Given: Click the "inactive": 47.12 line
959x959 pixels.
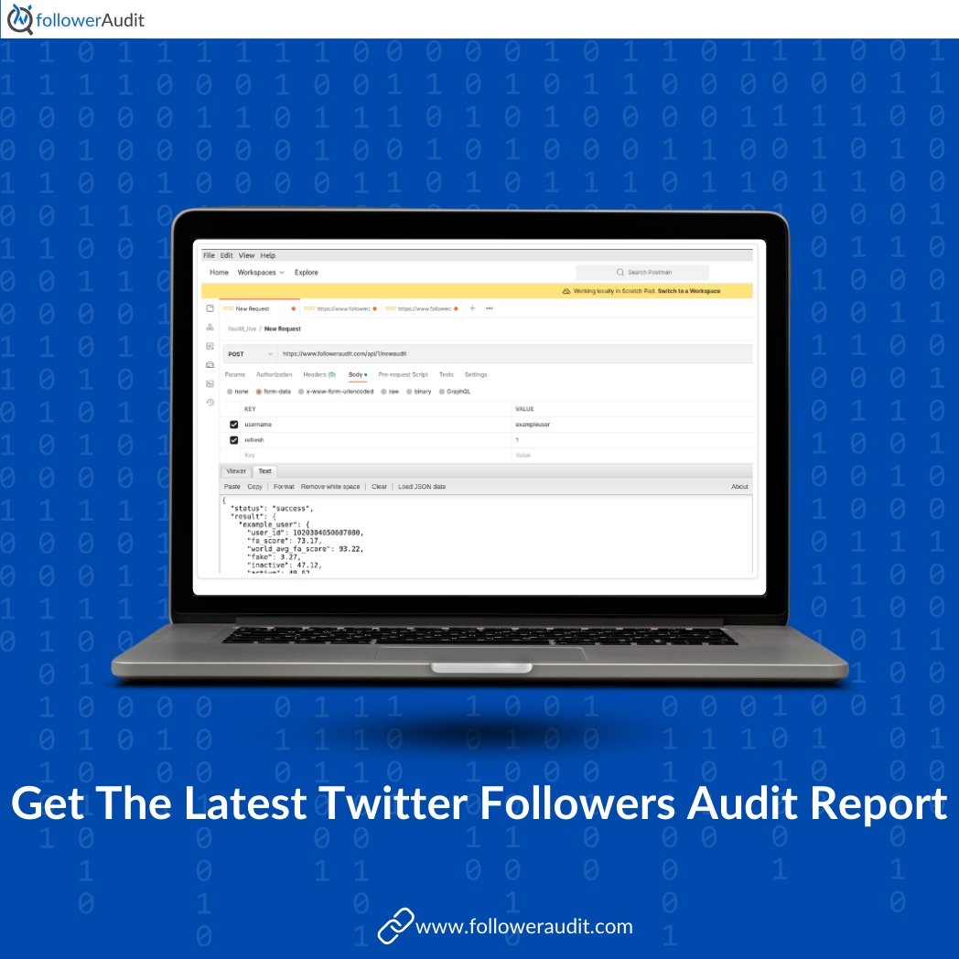Looking at the screenshot, I should 285,566.
